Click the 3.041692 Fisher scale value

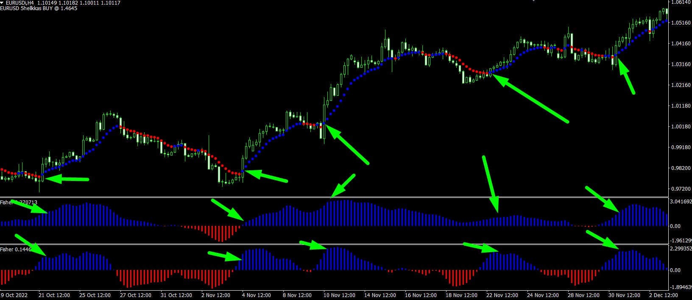(681, 202)
